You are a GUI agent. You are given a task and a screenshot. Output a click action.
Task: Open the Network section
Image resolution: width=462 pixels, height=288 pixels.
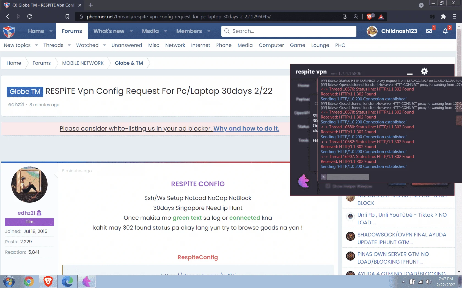[x=175, y=45]
